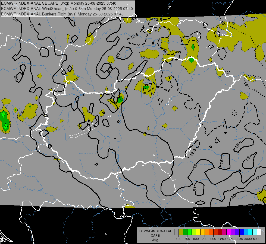Screen dimensions: 266x244
Task: Click the 500 value under the legend
Action: tap(196, 239)
